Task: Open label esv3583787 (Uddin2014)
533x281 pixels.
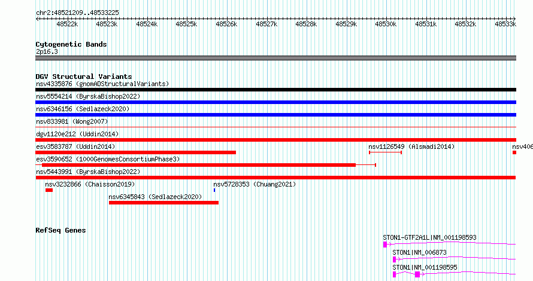Action: pyautogui.click(x=75, y=146)
